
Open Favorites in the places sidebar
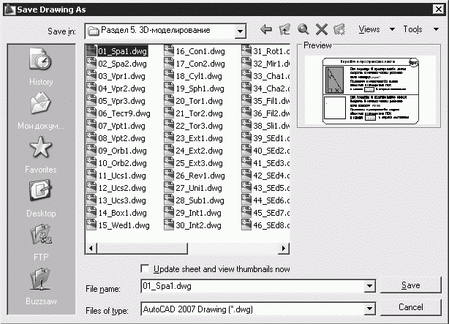coord(41,154)
